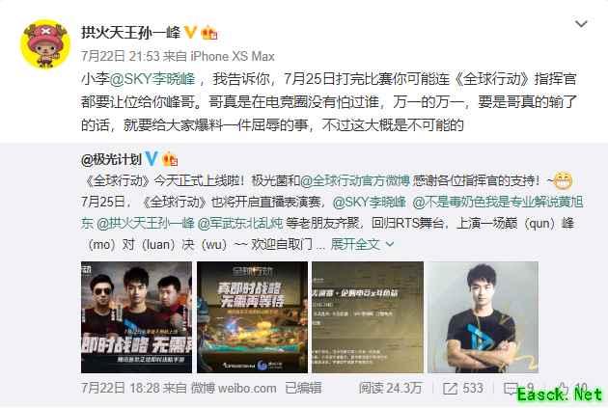Image resolution: width=608 pixels, height=408 pixels.
Task: Click the Chopper avatar profile picture
Action: (x=45, y=44)
